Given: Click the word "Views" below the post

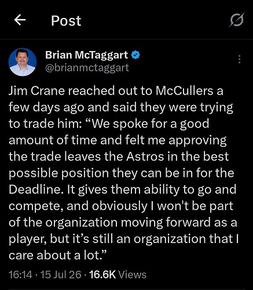Looking at the screenshot, I should coord(132,275).
